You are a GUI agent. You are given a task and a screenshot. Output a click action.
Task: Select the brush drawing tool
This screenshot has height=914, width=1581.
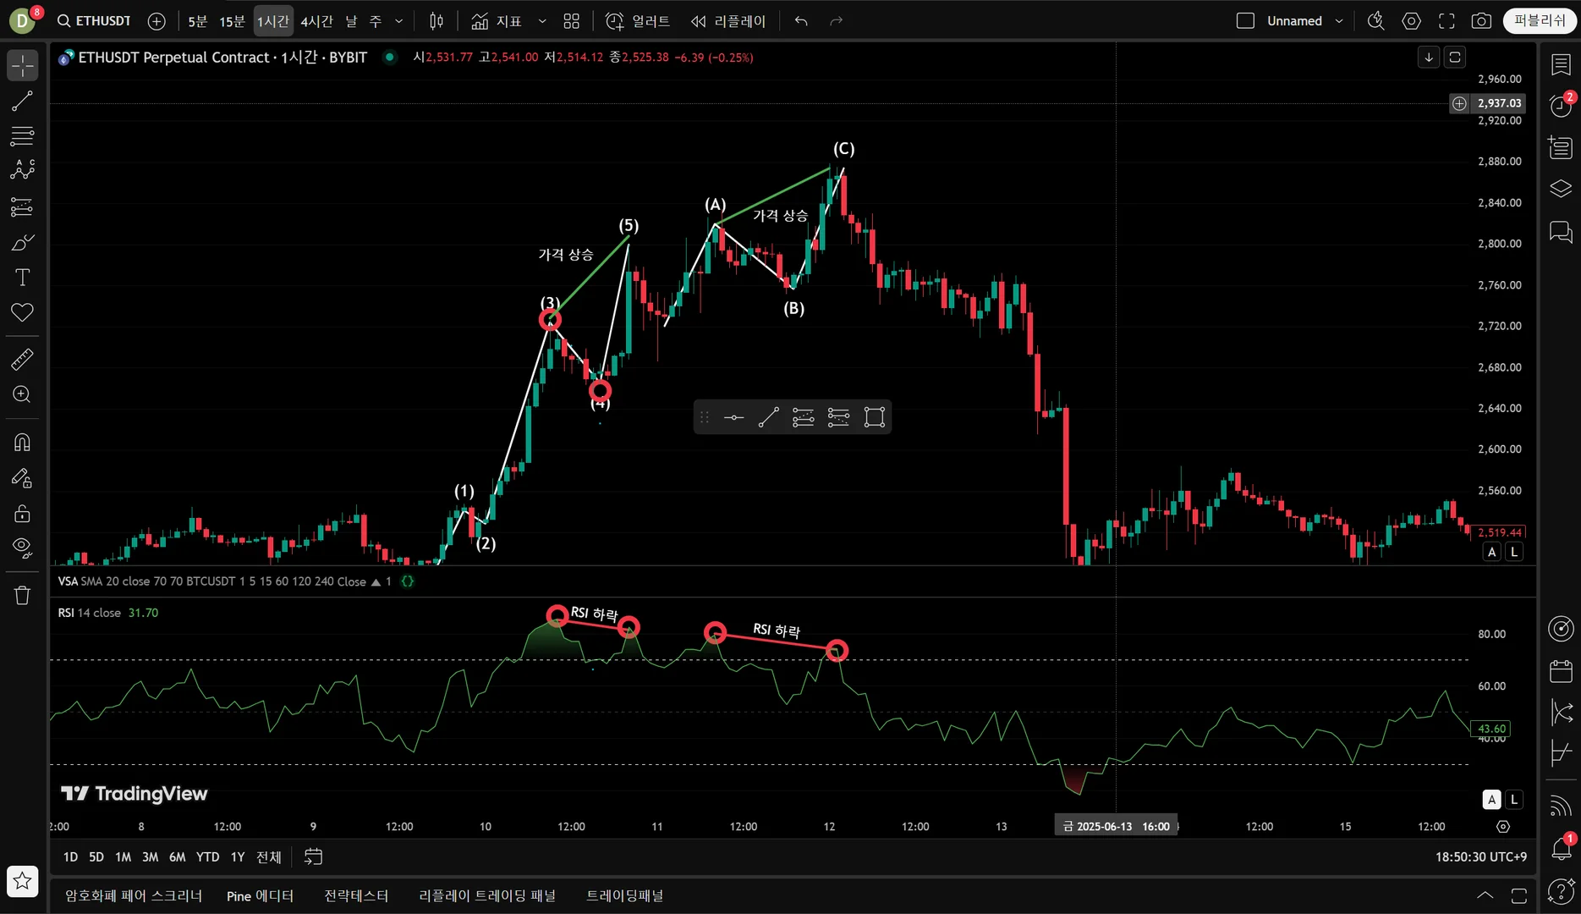click(23, 243)
